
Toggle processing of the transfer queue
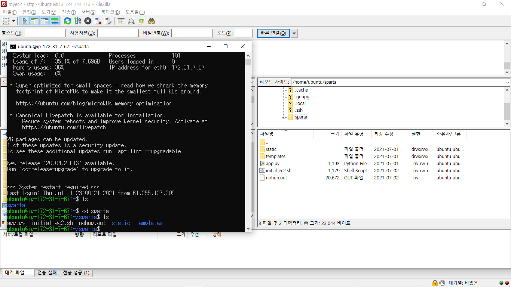coord(77,21)
